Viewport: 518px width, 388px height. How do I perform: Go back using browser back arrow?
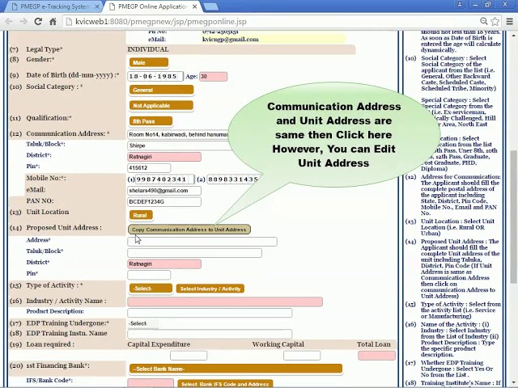coord(9,22)
